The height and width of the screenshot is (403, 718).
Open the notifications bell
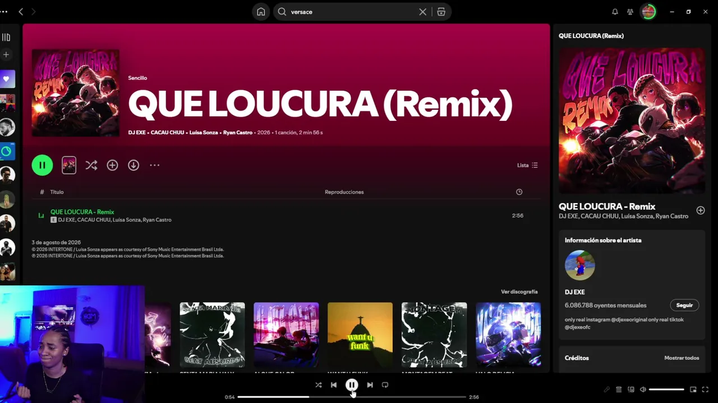click(x=615, y=12)
